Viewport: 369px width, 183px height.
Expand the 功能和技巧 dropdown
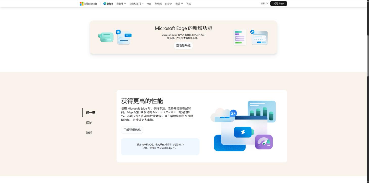point(136,4)
